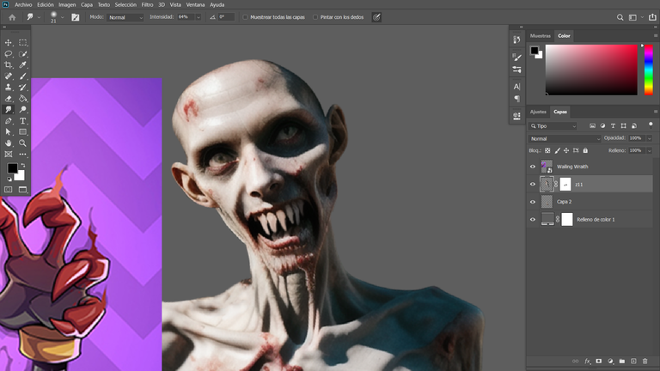The height and width of the screenshot is (371, 660).
Task: Select the Lasso tool
Action: tap(8, 54)
